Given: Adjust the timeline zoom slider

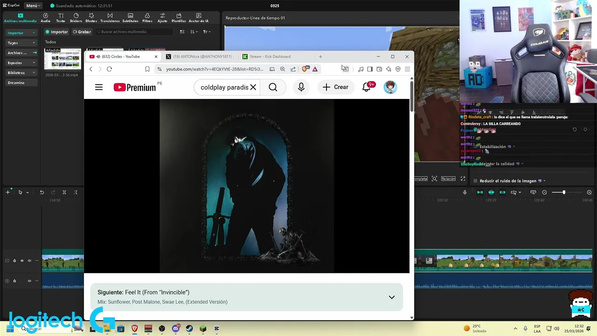Looking at the screenshot, I should coord(563,192).
